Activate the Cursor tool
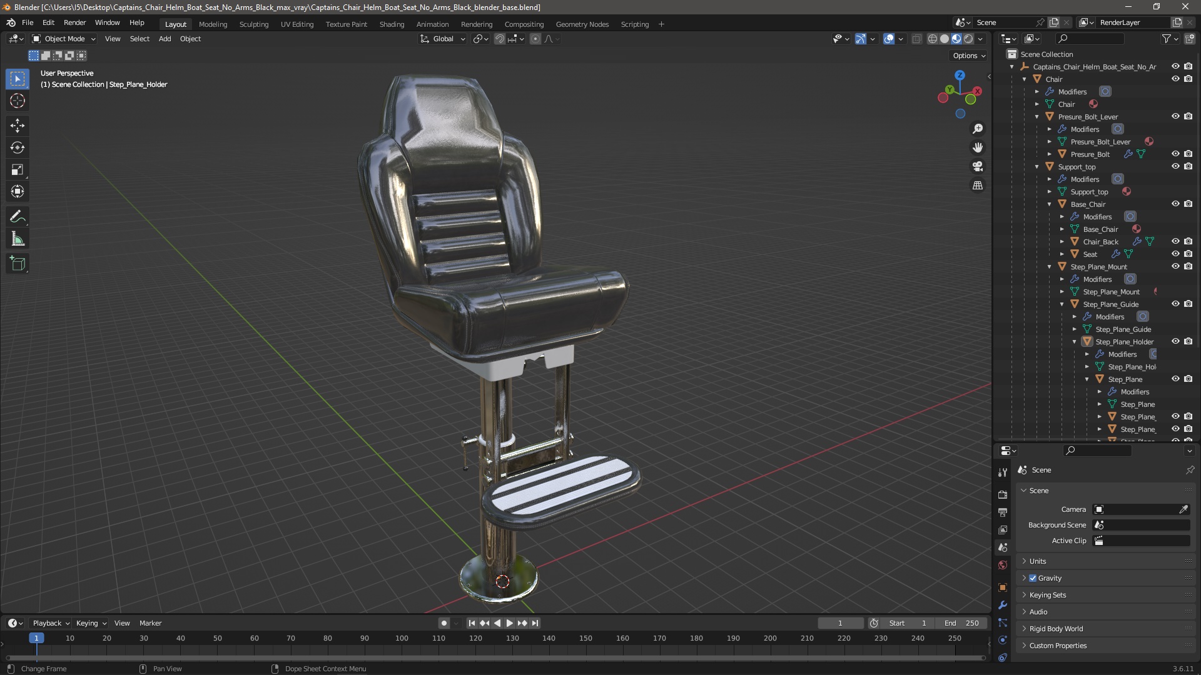 (18, 101)
